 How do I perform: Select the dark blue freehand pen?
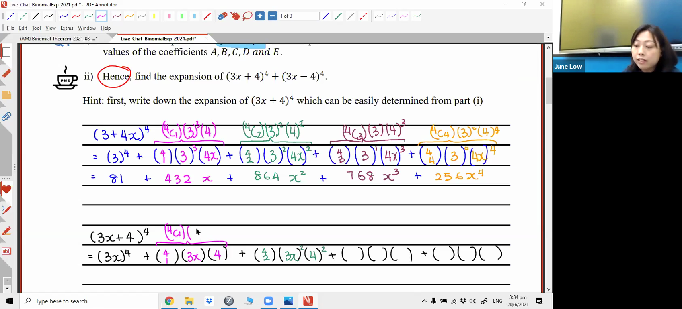[x=64, y=16]
